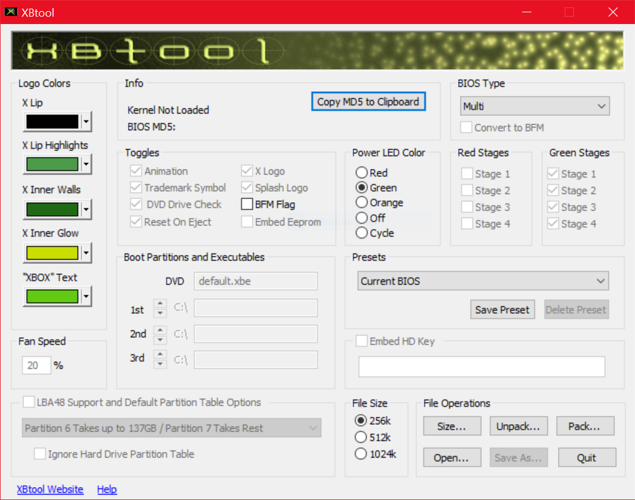Screen dimensions: 635x500
Task: Expand the X Lip color dropdown arrow
Action: pos(86,121)
